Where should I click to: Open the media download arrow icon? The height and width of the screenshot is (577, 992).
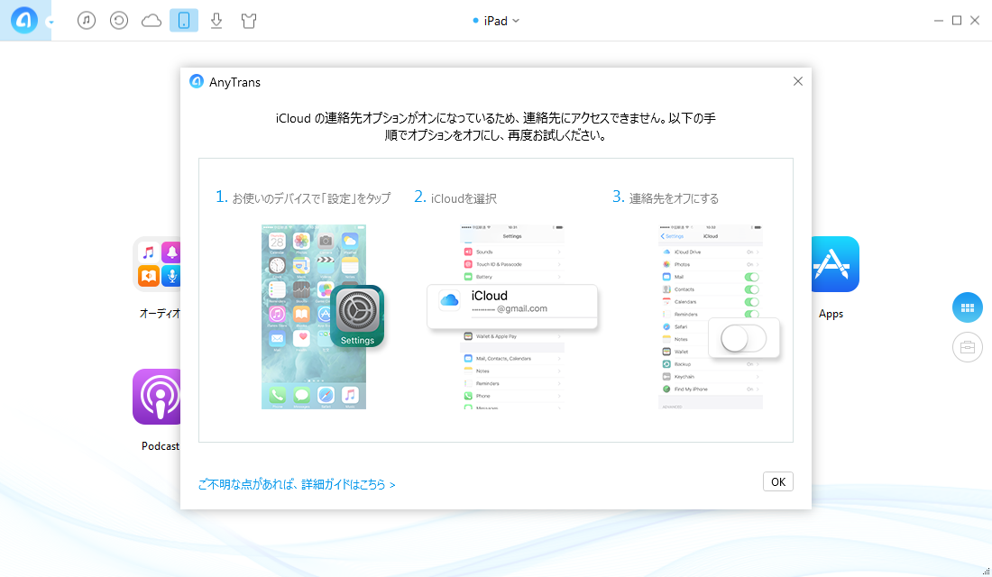pyautogui.click(x=216, y=21)
